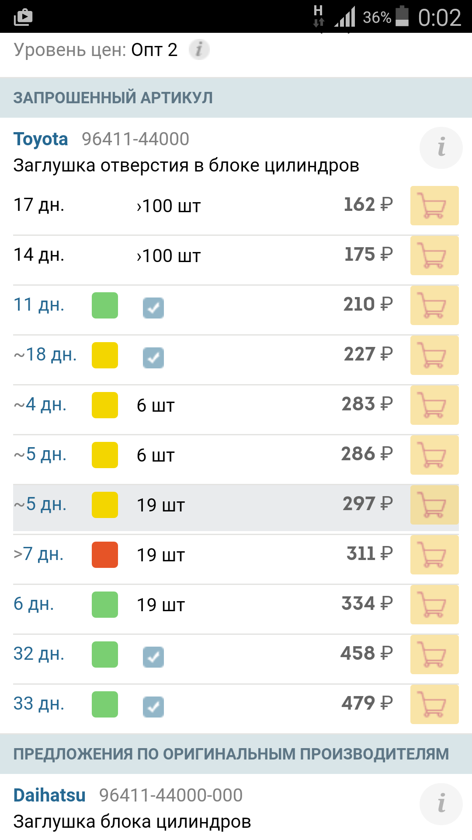Tap the ~18 дн. delivery time
This screenshot has width=472, height=840.
point(45,354)
